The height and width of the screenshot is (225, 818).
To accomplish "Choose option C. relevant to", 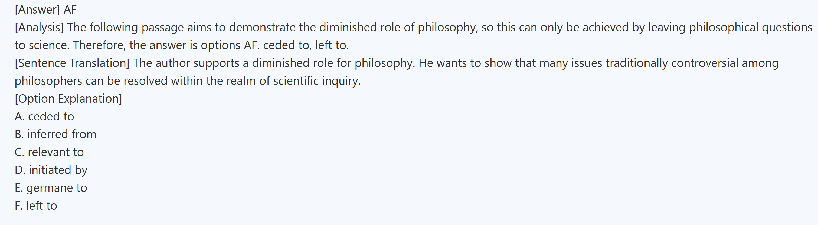I will tap(49, 152).
